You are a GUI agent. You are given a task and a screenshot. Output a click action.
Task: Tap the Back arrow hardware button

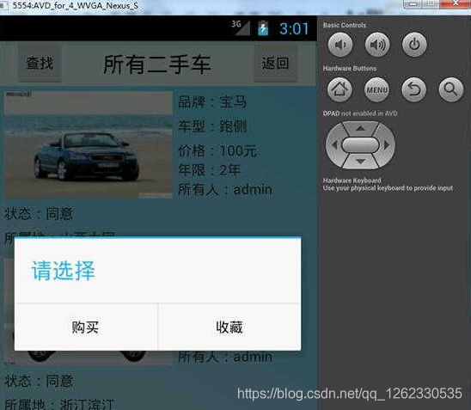(414, 89)
